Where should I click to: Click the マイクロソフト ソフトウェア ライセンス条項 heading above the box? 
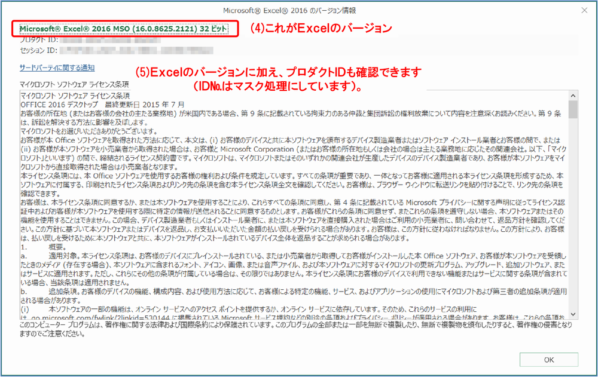pos(74,84)
